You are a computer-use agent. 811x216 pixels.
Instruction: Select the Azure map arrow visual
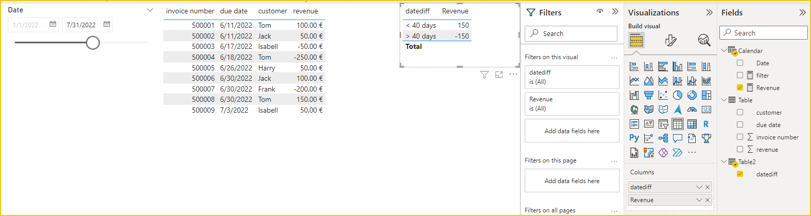tap(678, 110)
